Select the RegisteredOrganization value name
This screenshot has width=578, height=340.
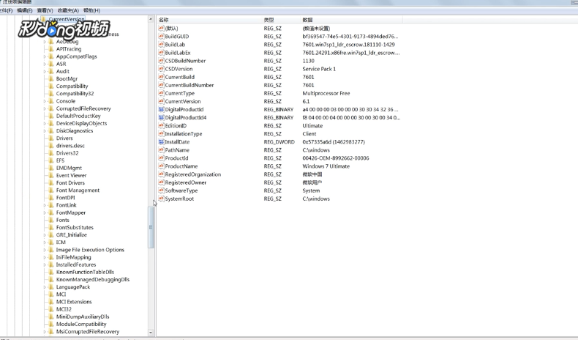tap(193, 174)
